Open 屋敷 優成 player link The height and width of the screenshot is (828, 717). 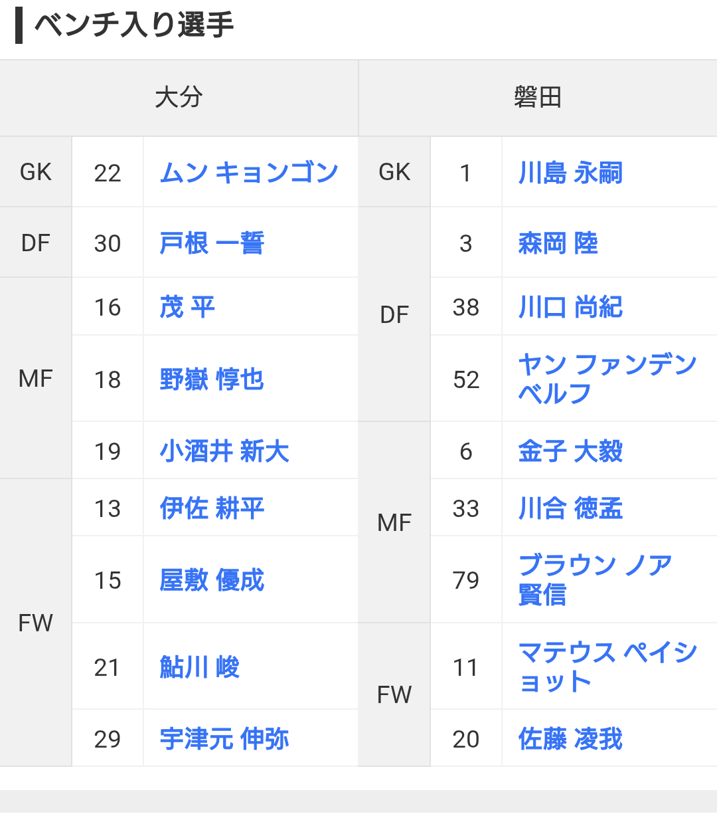(212, 580)
